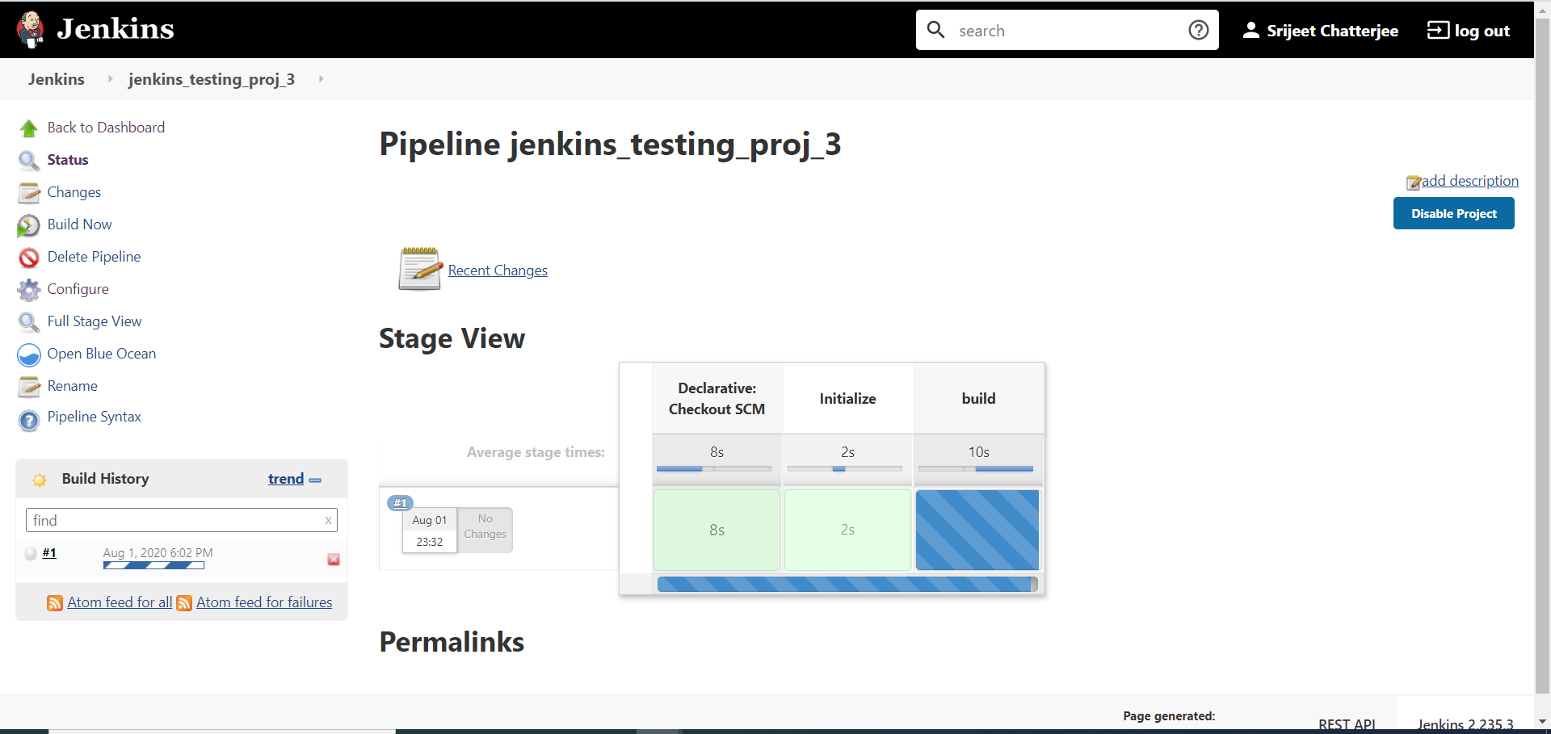Open Blue Ocean via its sphere icon

pyautogui.click(x=29, y=354)
